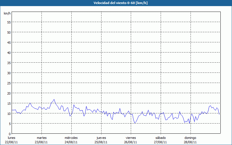
Task: Click the "miércoles" day label
Action: [x=71, y=138]
